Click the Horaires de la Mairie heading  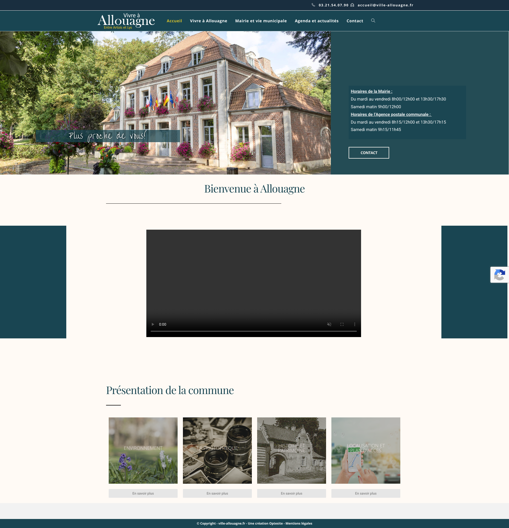(x=371, y=91)
